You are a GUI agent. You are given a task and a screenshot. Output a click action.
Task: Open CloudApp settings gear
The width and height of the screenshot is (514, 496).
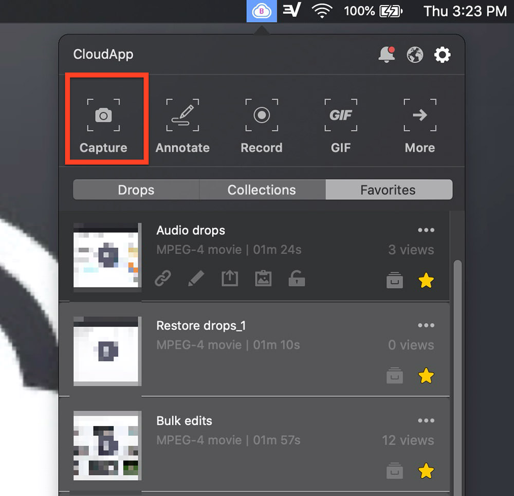point(443,54)
